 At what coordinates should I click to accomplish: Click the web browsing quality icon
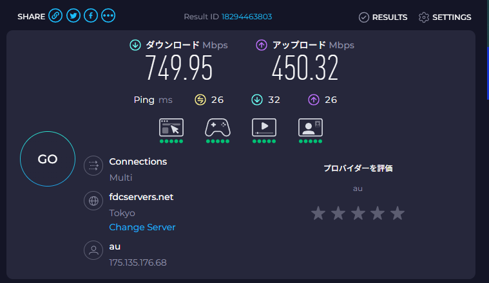pyautogui.click(x=171, y=127)
